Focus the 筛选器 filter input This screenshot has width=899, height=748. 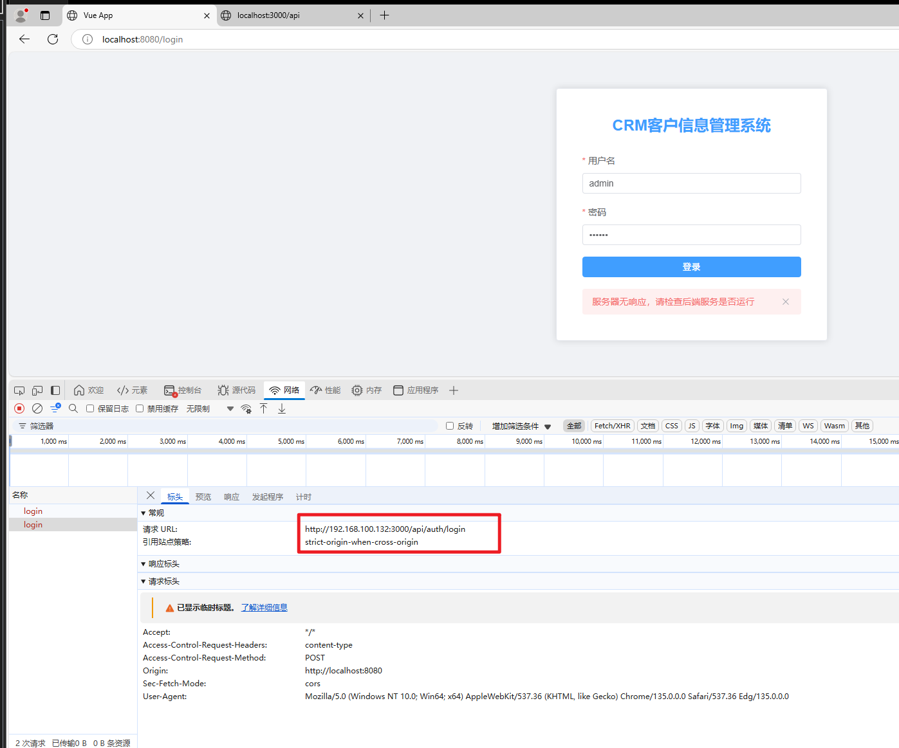[x=225, y=426]
